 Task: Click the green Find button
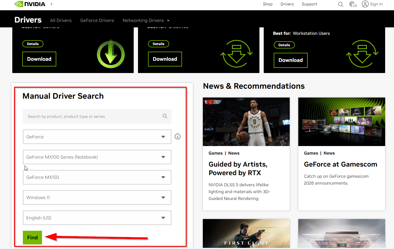tap(32, 238)
